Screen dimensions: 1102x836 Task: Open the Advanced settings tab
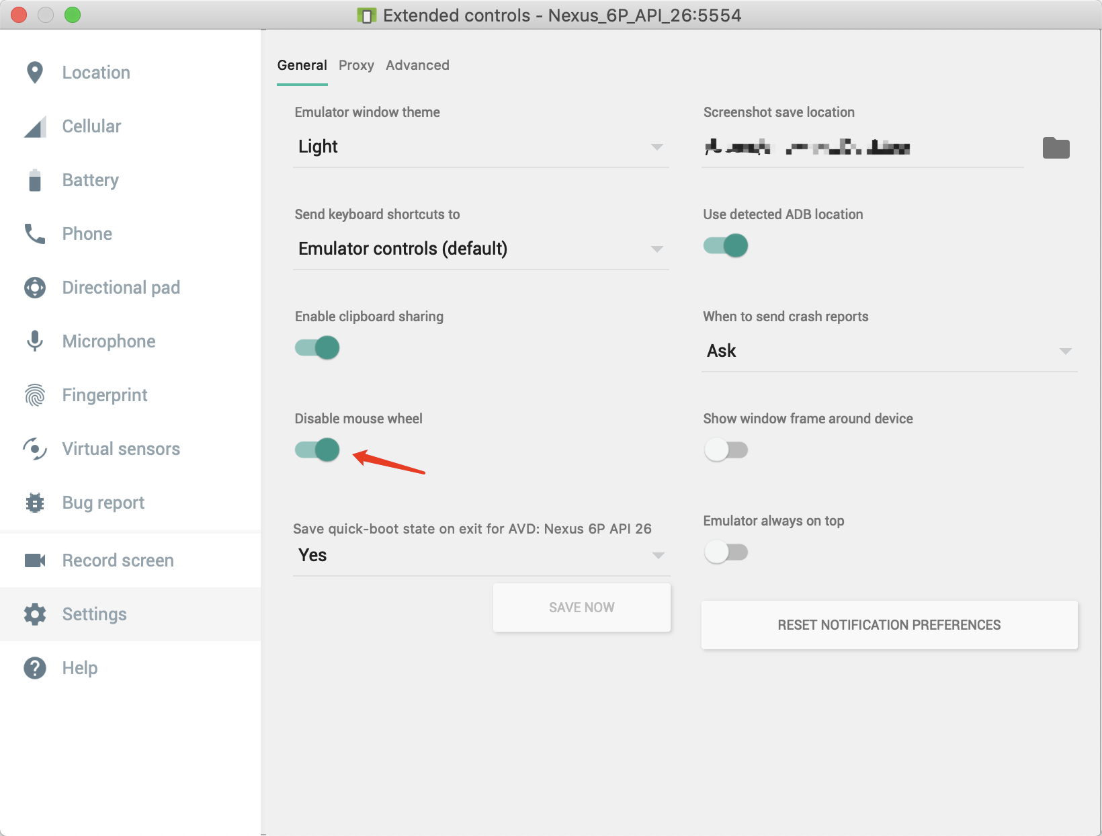(x=417, y=65)
